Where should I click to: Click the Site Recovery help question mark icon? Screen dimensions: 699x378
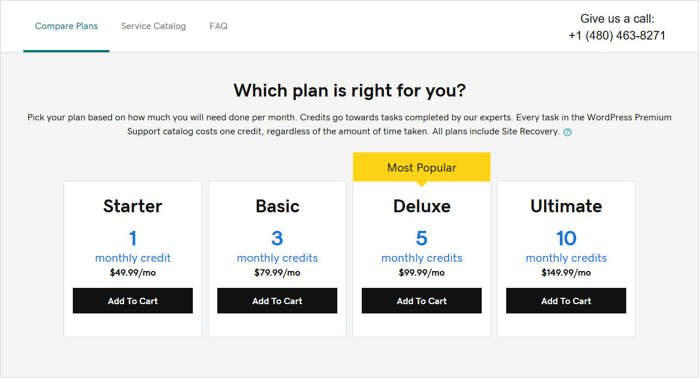(x=568, y=132)
